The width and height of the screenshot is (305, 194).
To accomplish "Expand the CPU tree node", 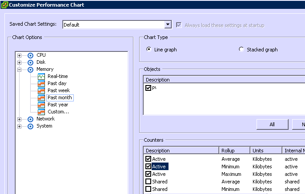I will (x=19, y=55).
